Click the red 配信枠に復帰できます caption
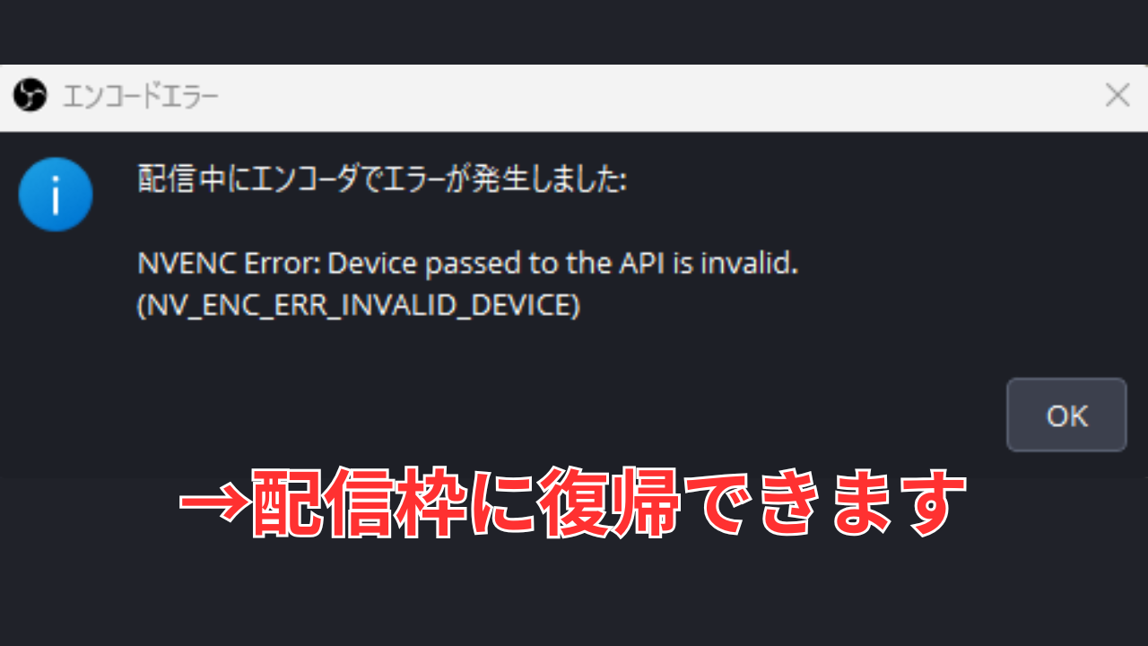This screenshot has width=1148, height=646. click(x=572, y=502)
